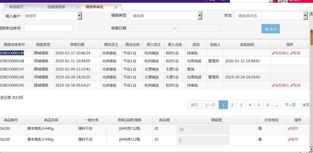Open the 调入客户 dropdown
The image size is (313, 153).
click(53, 16)
